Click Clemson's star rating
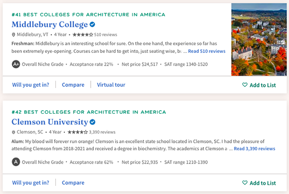The image size is (289, 194). pos(78,132)
